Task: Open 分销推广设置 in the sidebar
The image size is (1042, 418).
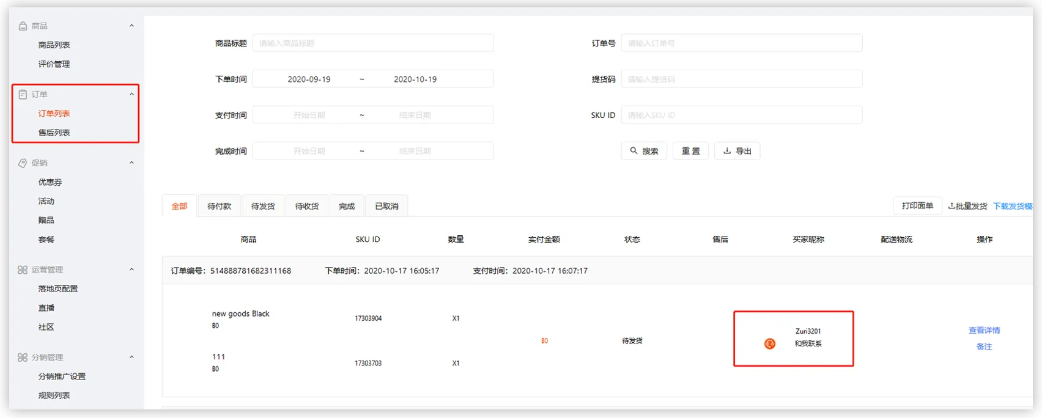Action: pos(62,376)
